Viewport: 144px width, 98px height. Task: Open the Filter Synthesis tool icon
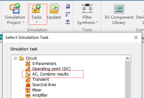coord(87,8)
